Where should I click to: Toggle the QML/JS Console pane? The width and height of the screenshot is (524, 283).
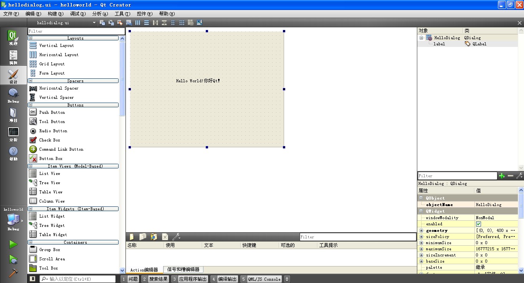tap(261, 279)
